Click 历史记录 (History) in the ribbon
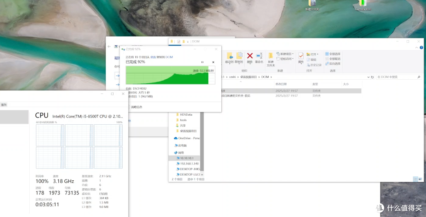Viewport: 426px width, 217px height. pos(314,65)
